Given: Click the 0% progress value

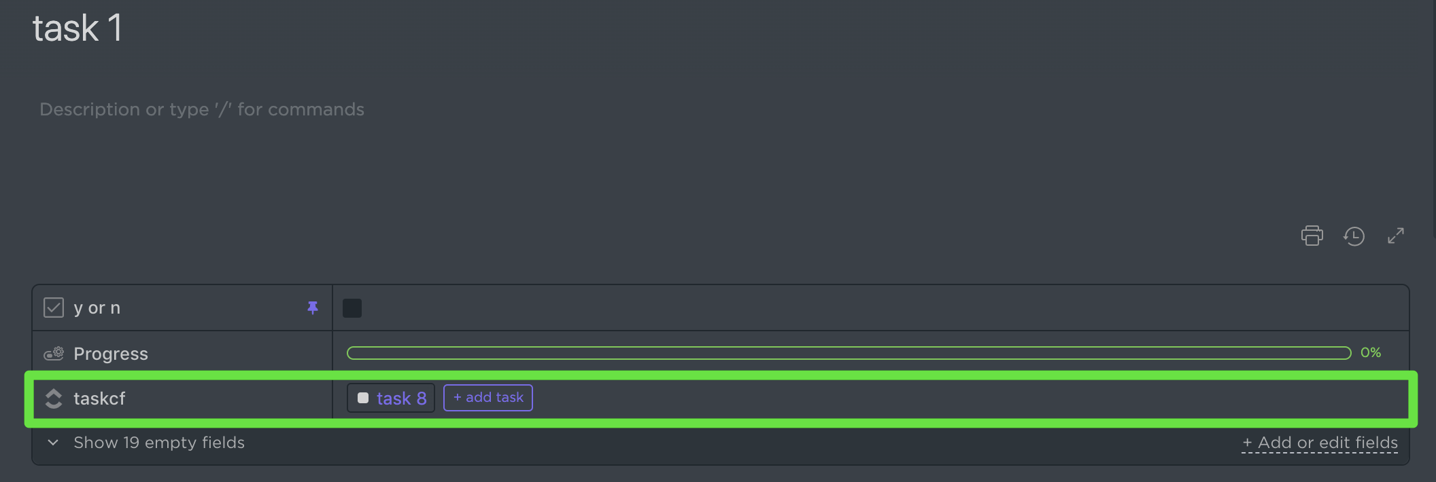Looking at the screenshot, I should [1371, 352].
